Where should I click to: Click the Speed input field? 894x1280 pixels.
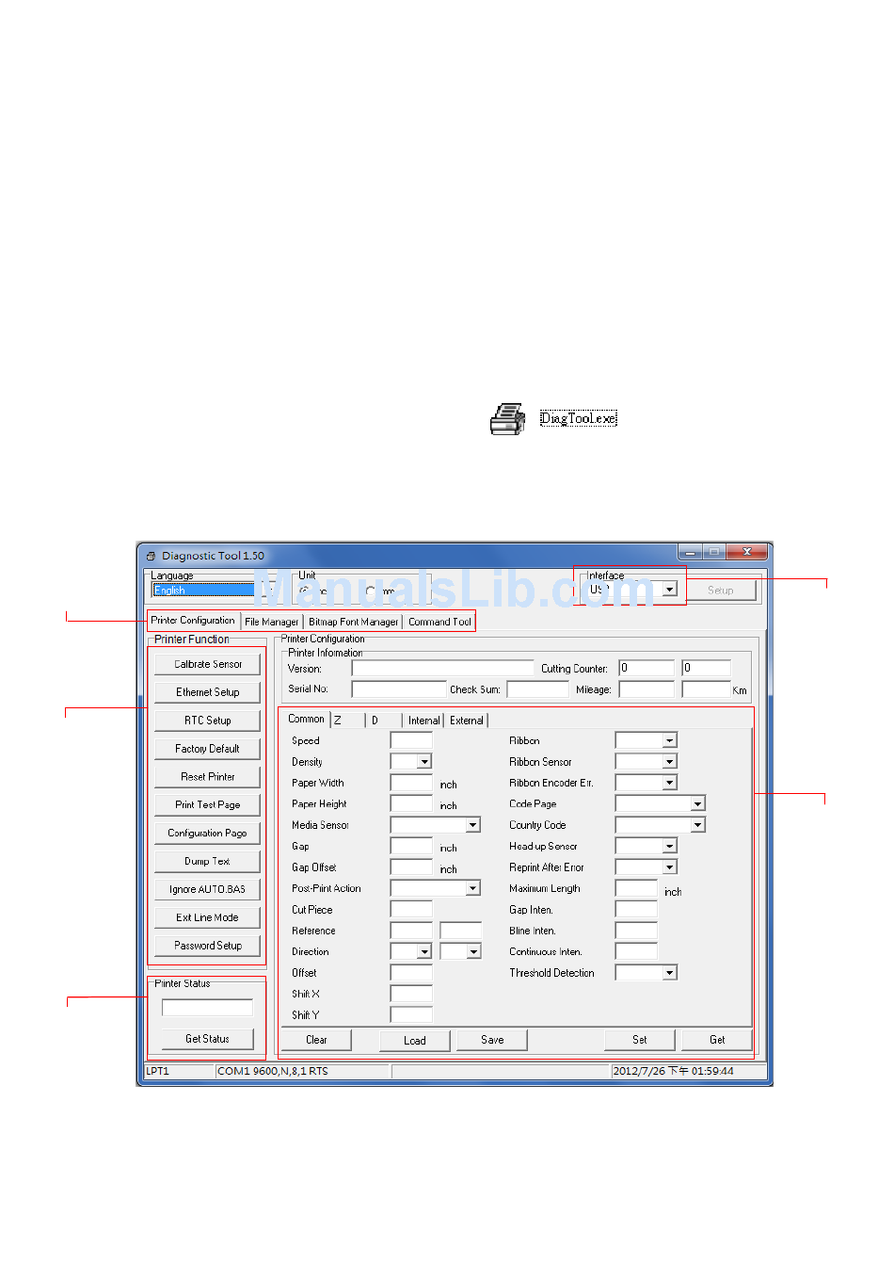coord(411,740)
